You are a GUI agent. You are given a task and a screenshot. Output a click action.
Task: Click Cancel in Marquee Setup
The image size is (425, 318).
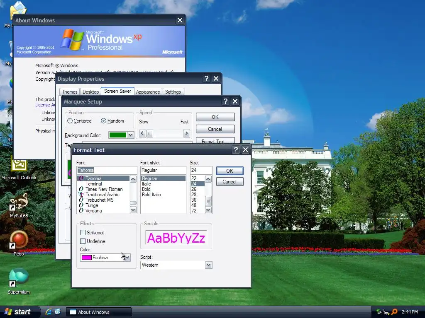tap(215, 129)
